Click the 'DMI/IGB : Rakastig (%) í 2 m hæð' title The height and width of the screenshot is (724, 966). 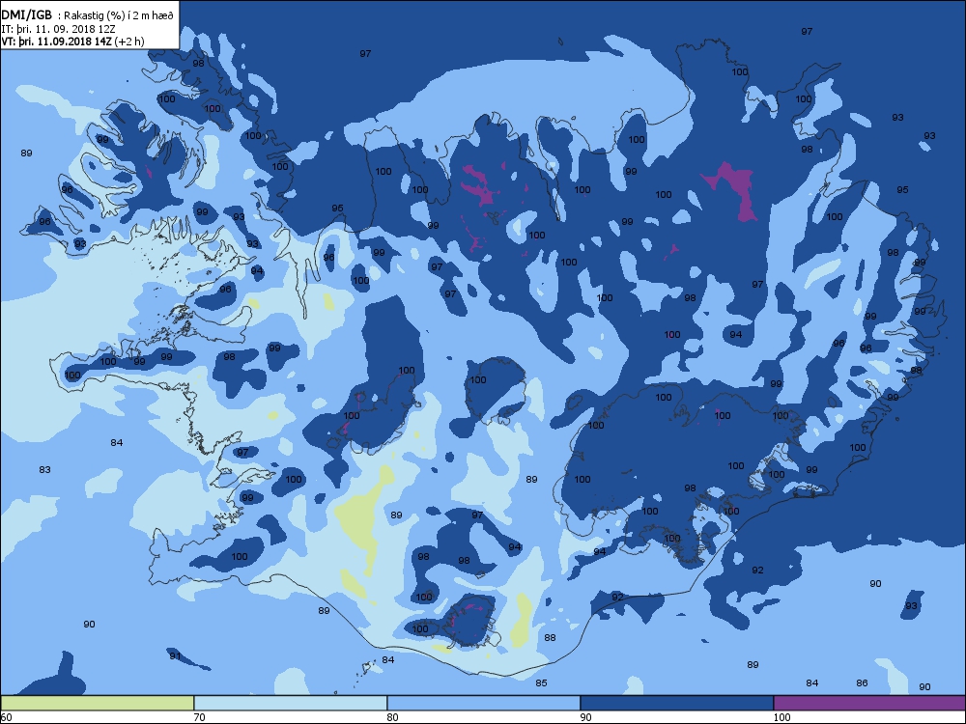[89, 15]
